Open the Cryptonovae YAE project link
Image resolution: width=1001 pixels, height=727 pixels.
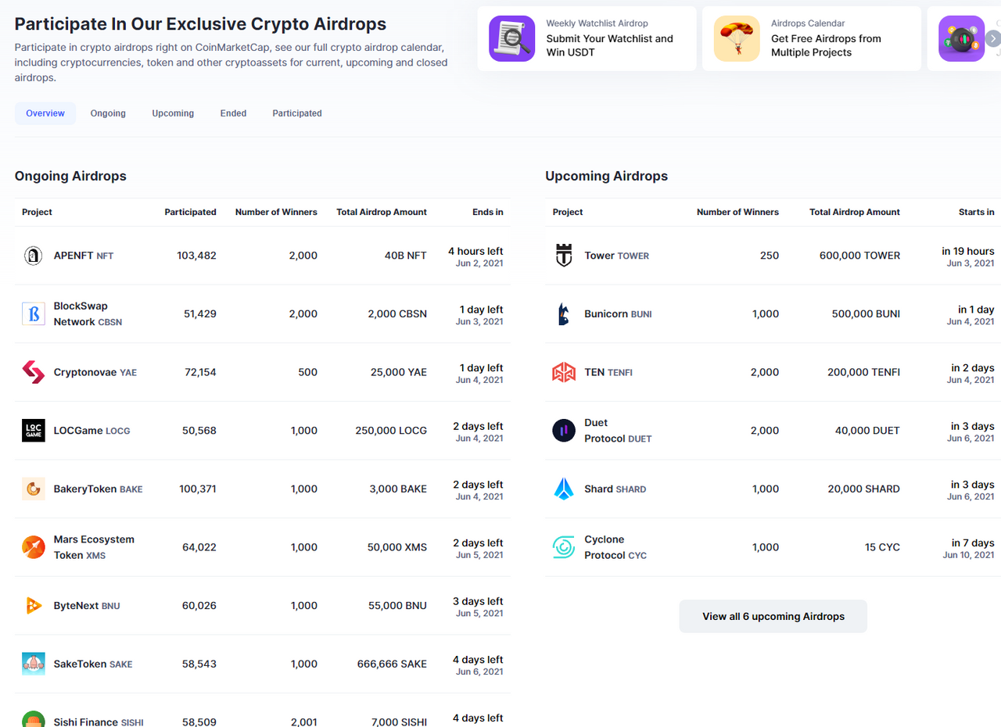[95, 372]
